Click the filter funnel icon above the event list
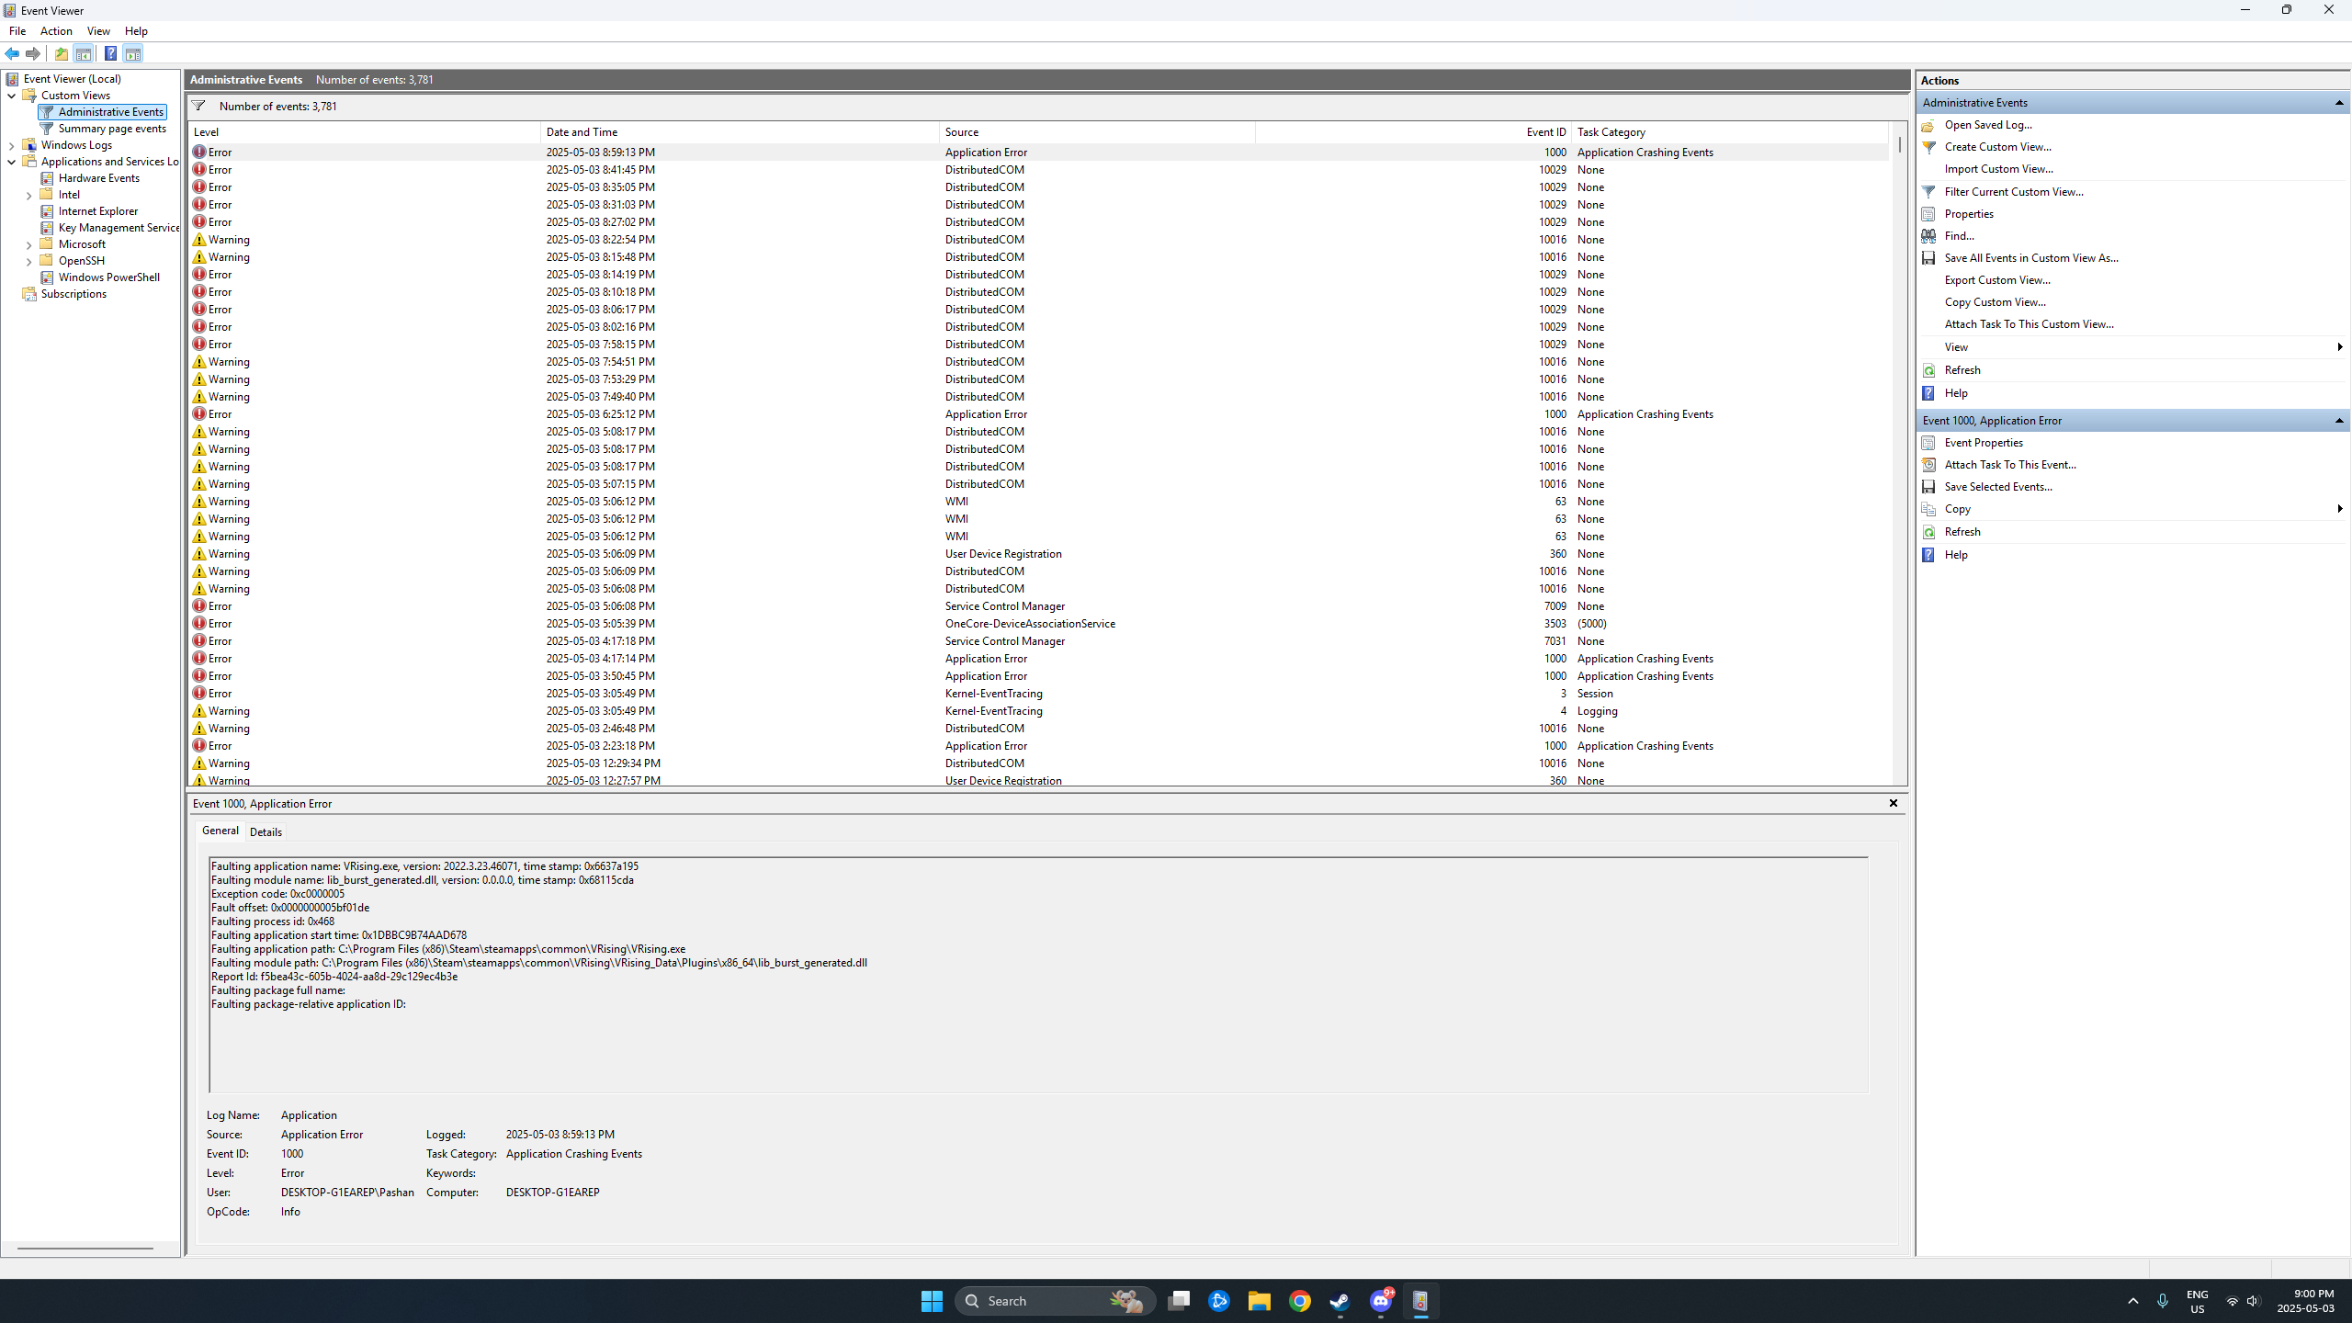Image resolution: width=2352 pixels, height=1323 pixels. click(x=198, y=106)
